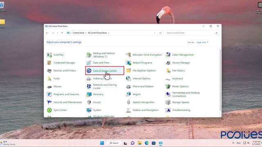Click the Ease of Access Center icon
262x147 pixels.
pos(89,71)
